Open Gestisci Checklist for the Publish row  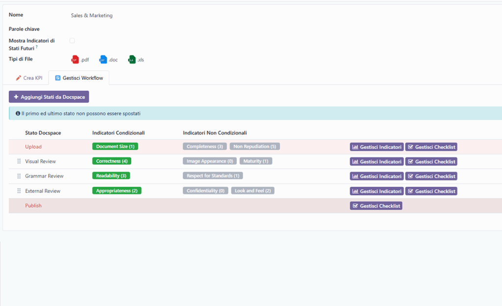pyautogui.click(x=376, y=206)
